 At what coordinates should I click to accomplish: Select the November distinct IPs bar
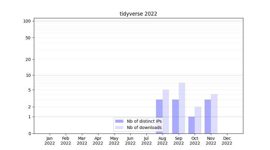point(208,116)
